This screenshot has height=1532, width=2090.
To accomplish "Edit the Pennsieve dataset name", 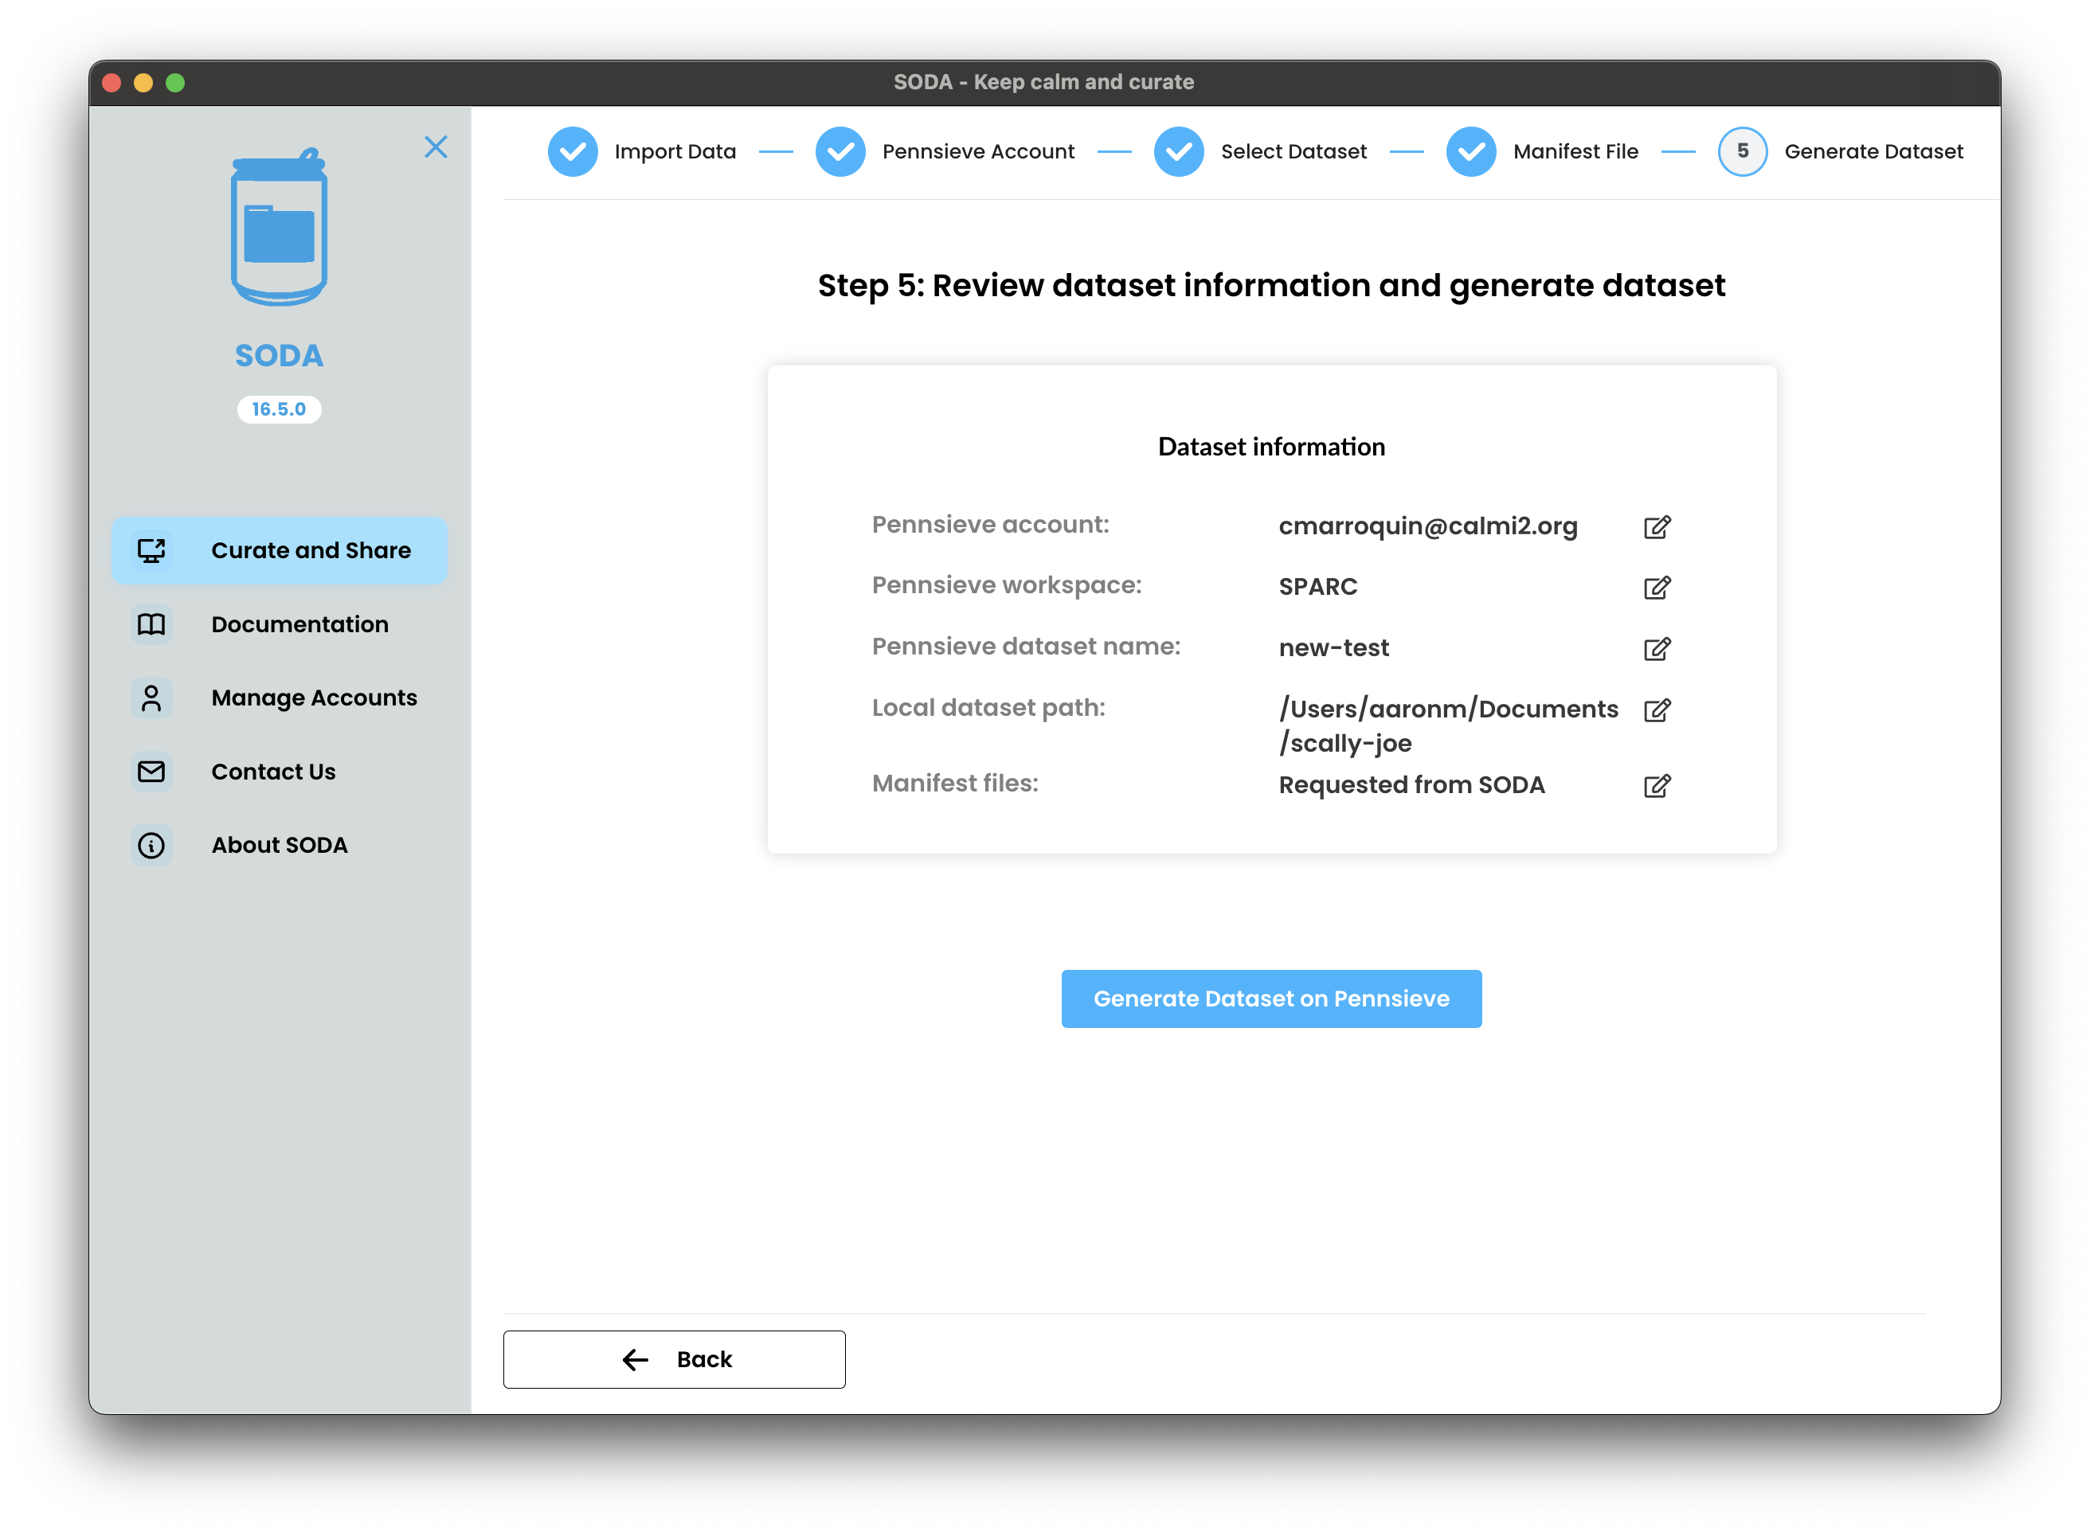I will (x=1657, y=649).
